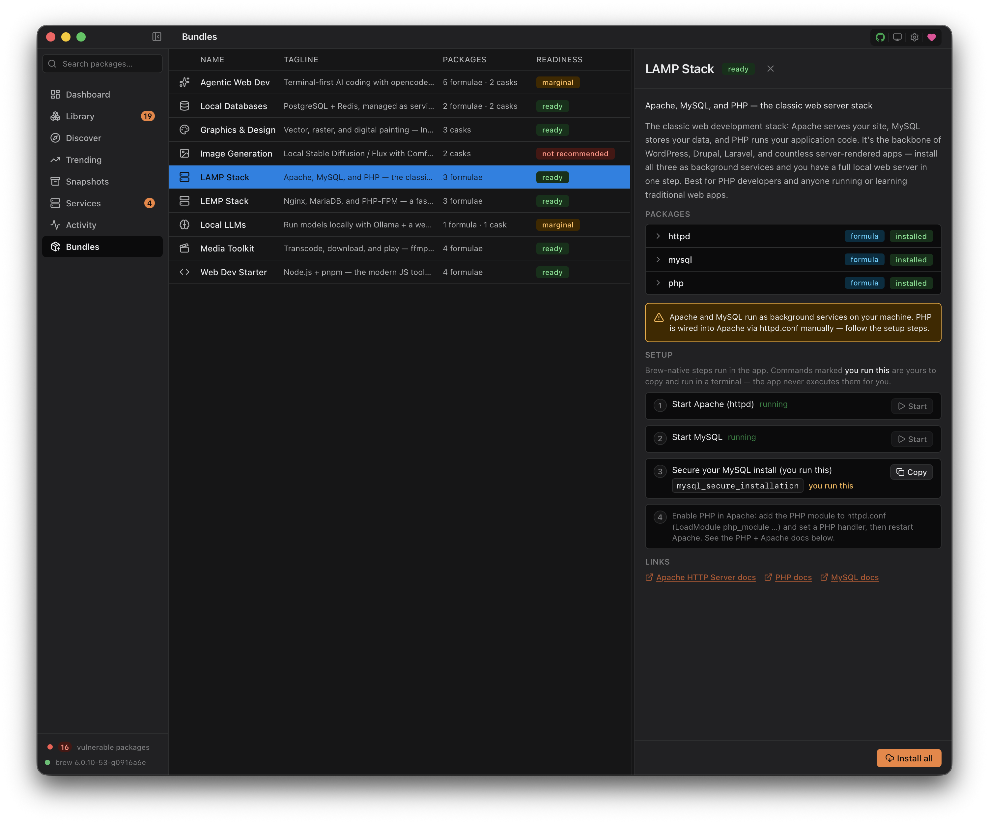This screenshot has height=824, width=989.
Task: Click the Graphics & Design palette icon
Action: point(184,130)
